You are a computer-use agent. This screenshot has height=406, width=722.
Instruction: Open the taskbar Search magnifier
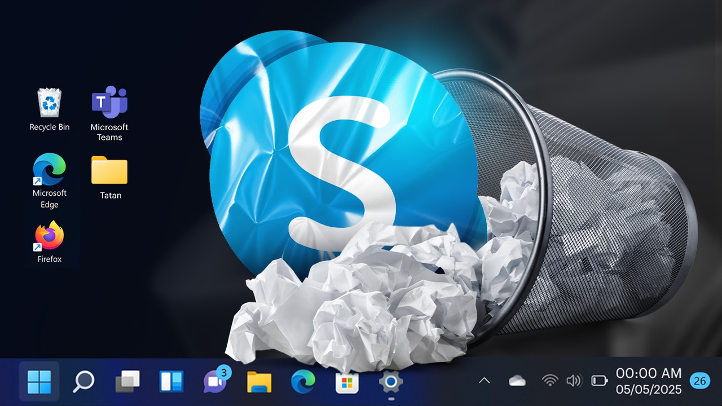click(83, 382)
